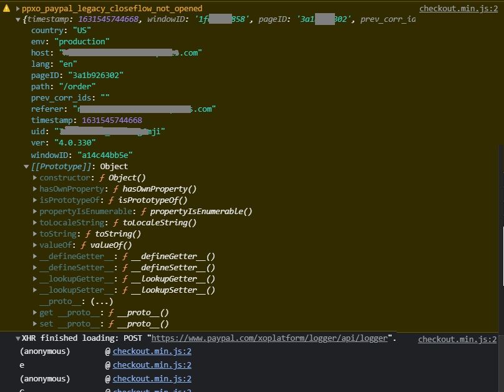Open the paypal.com xoplatform logger URL
The image size is (504, 392).
269,338
